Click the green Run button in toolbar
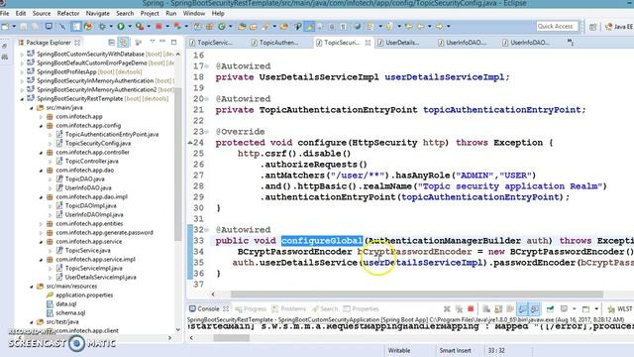634x357 pixels. 121,27
